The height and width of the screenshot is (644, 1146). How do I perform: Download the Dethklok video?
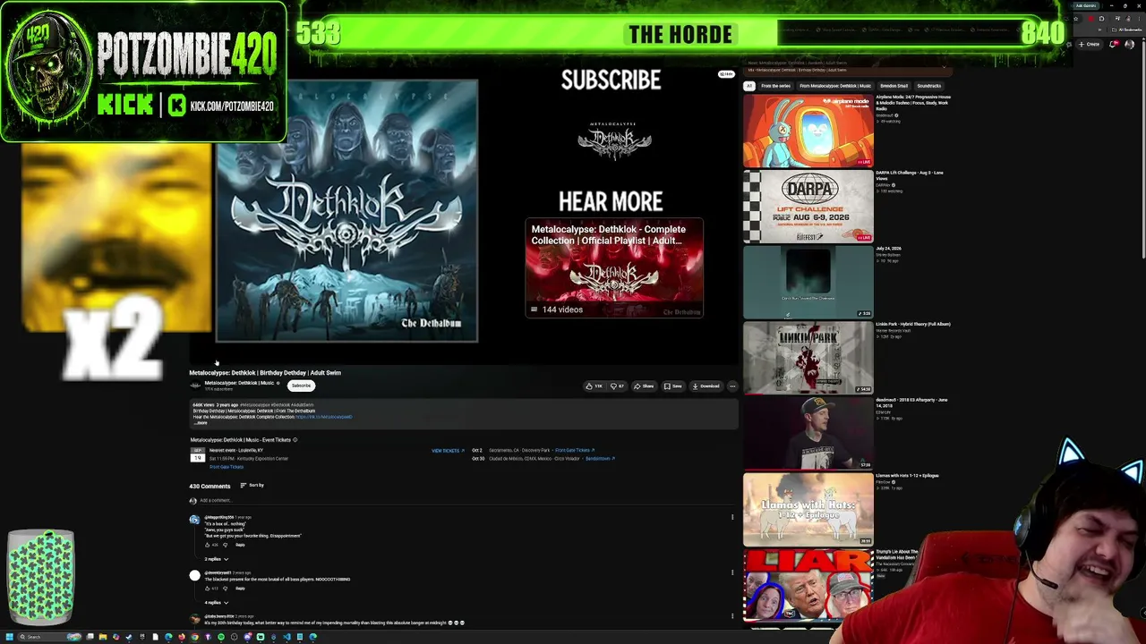click(706, 386)
